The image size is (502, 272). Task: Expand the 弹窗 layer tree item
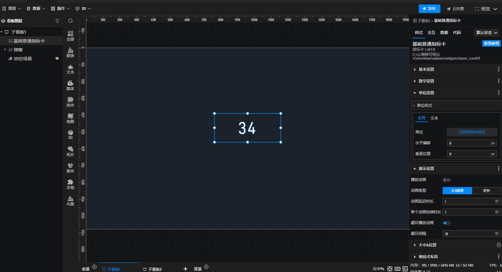(5, 50)
